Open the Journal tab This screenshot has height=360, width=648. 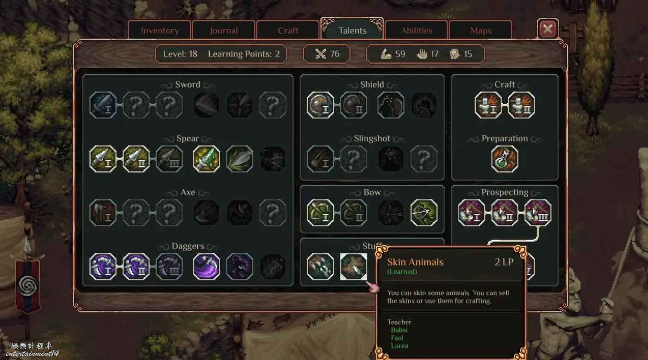coord(224,31)
